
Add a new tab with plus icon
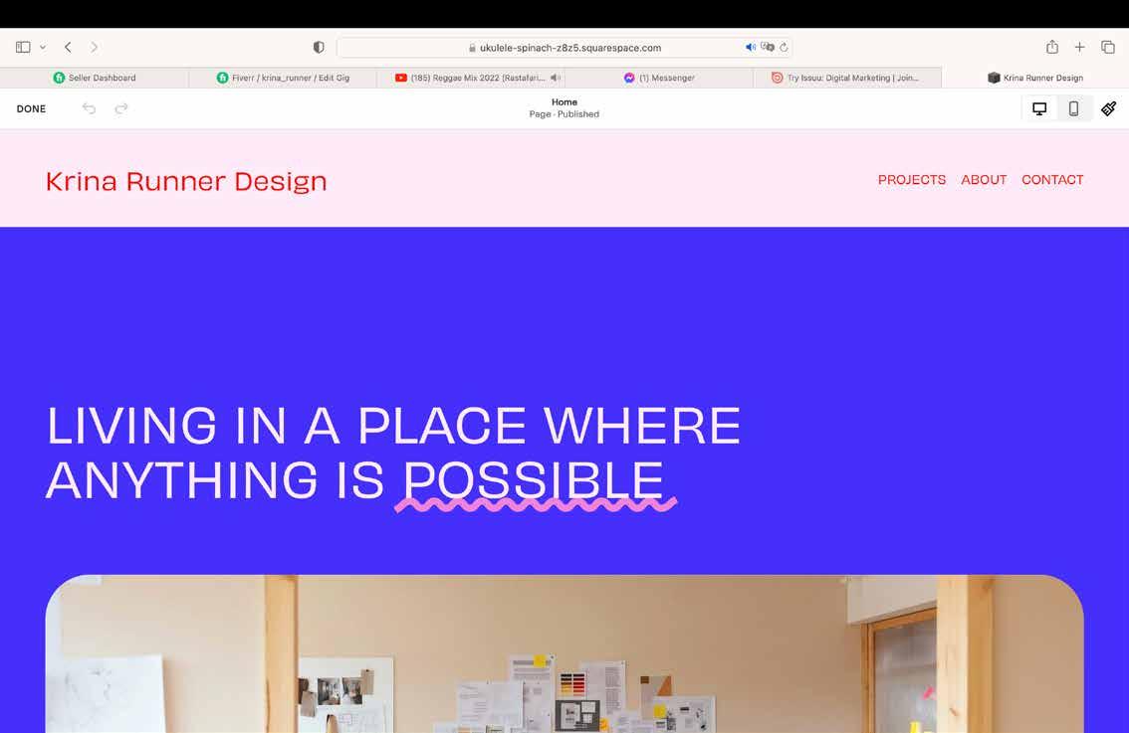coord(1079,48)
